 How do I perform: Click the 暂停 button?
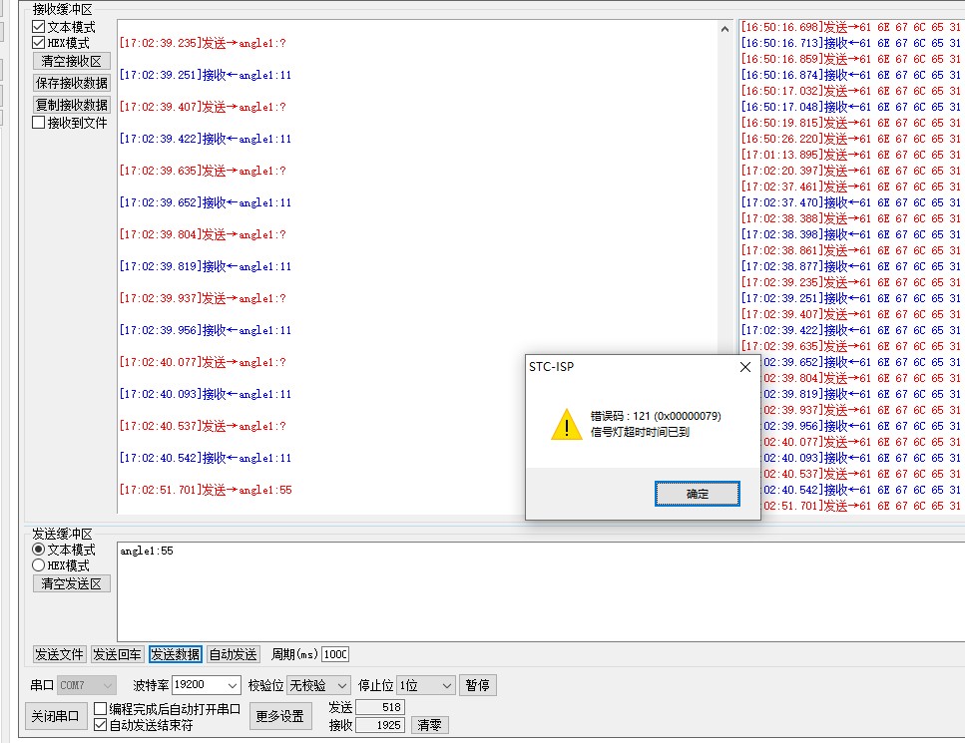(x=478, y=685)
